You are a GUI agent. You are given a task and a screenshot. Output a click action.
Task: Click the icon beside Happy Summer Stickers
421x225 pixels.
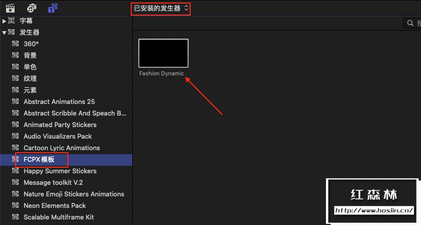pyautogui.click(x=16, y=170)
